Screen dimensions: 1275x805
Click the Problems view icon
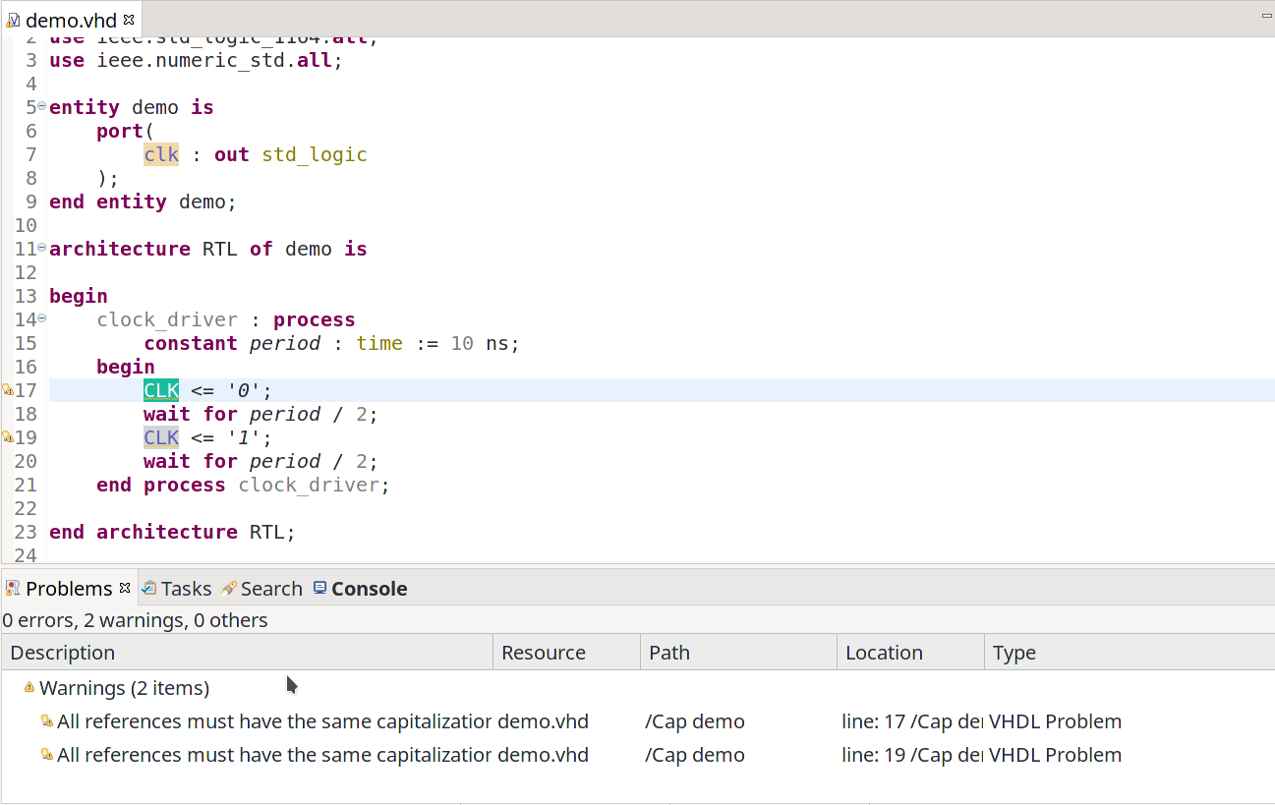point(13,588)
